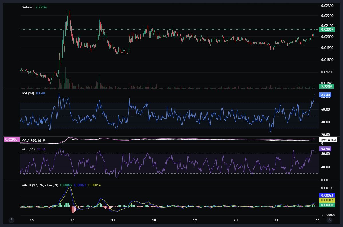Viewport: 343px width, 227px height.
Task: Select the OBV indicator label
Action: tap(25, 141)
